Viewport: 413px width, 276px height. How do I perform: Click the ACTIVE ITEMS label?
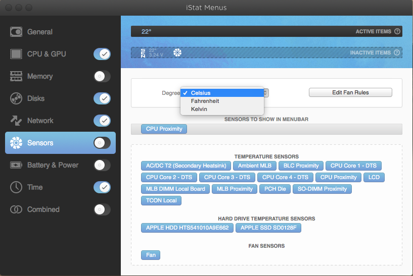(373, 32)
